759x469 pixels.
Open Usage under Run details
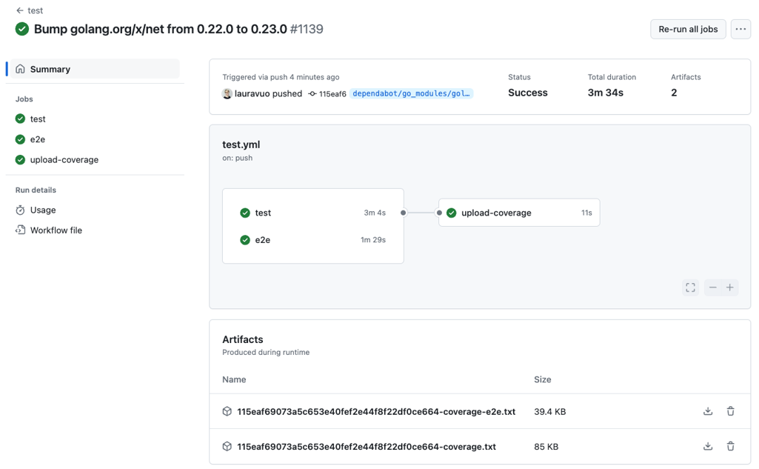[x=43, y=210]
